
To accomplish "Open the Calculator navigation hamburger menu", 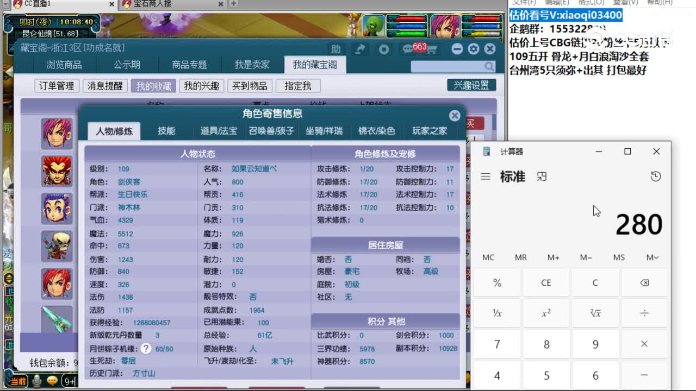I will [x=486, y=176].
